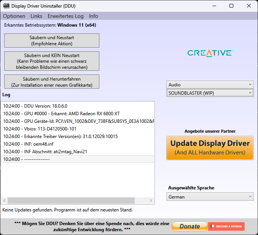Click the log scroll right arrow

click(151, 200)
